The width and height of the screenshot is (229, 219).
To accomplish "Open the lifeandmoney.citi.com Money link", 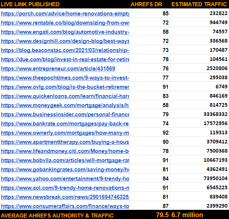I will (x=65, y=151).
